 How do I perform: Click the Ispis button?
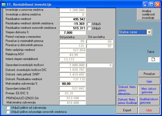coord(149,81)
